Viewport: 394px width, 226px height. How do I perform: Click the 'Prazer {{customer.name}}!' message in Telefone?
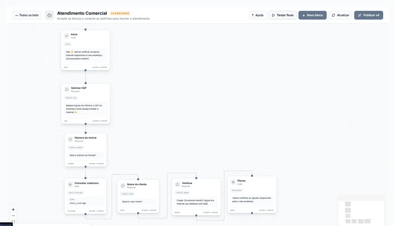[196, 202]
